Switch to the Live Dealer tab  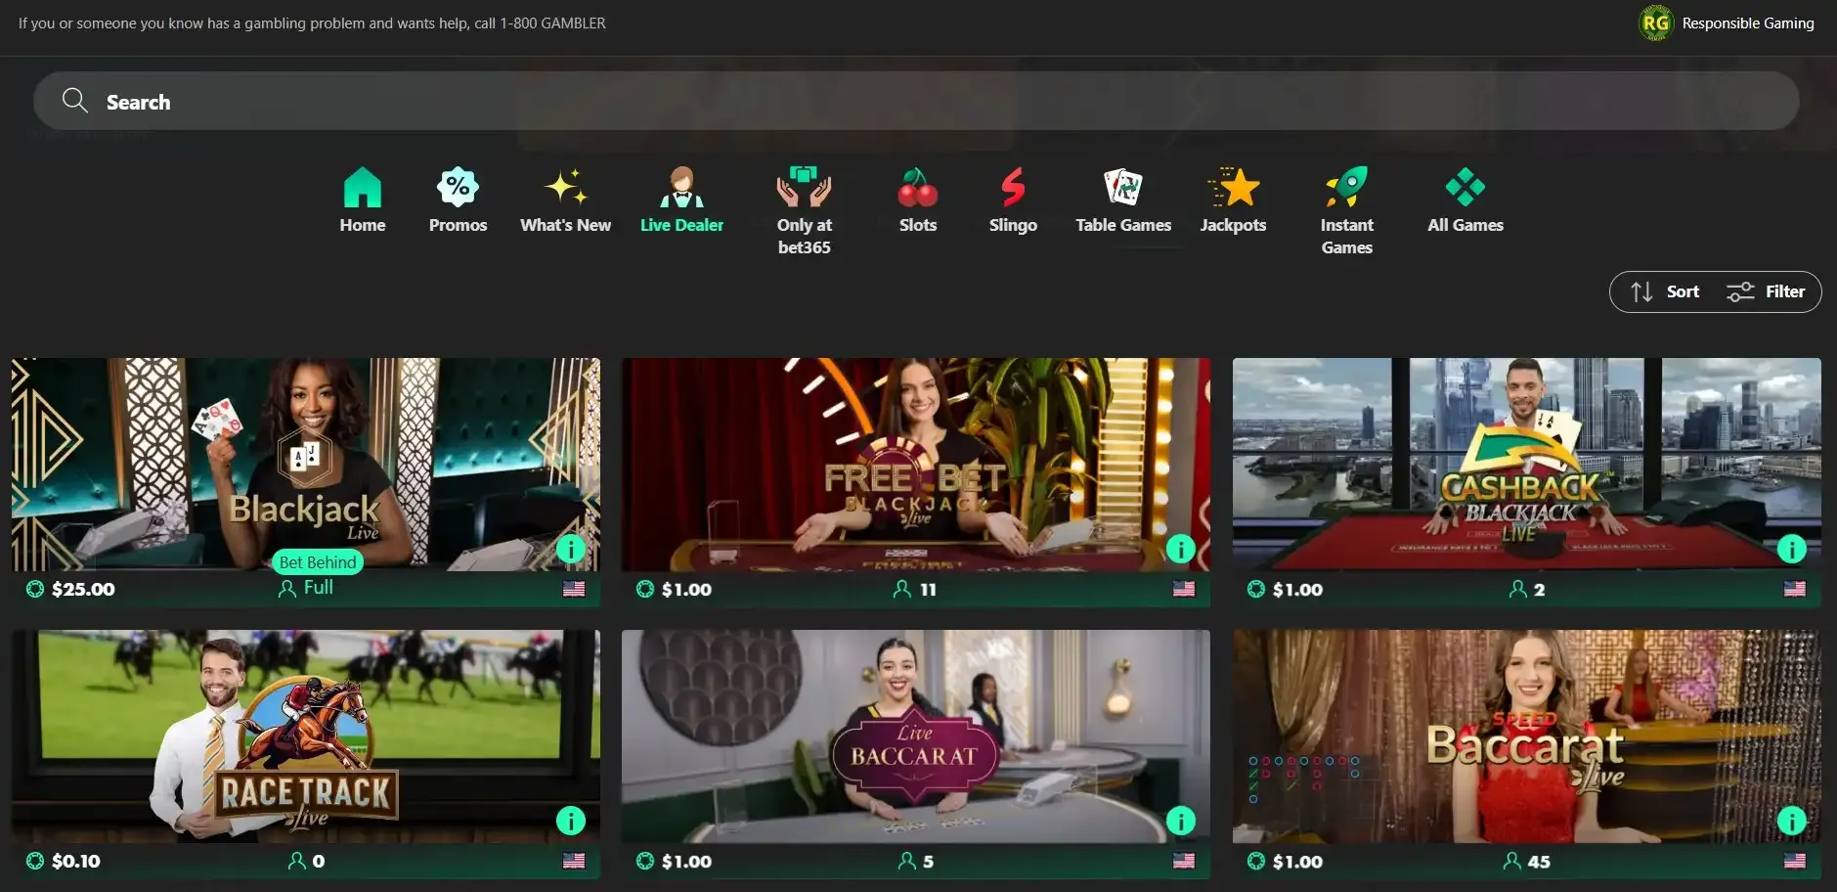pyautogui.click(x=681, y=201)
